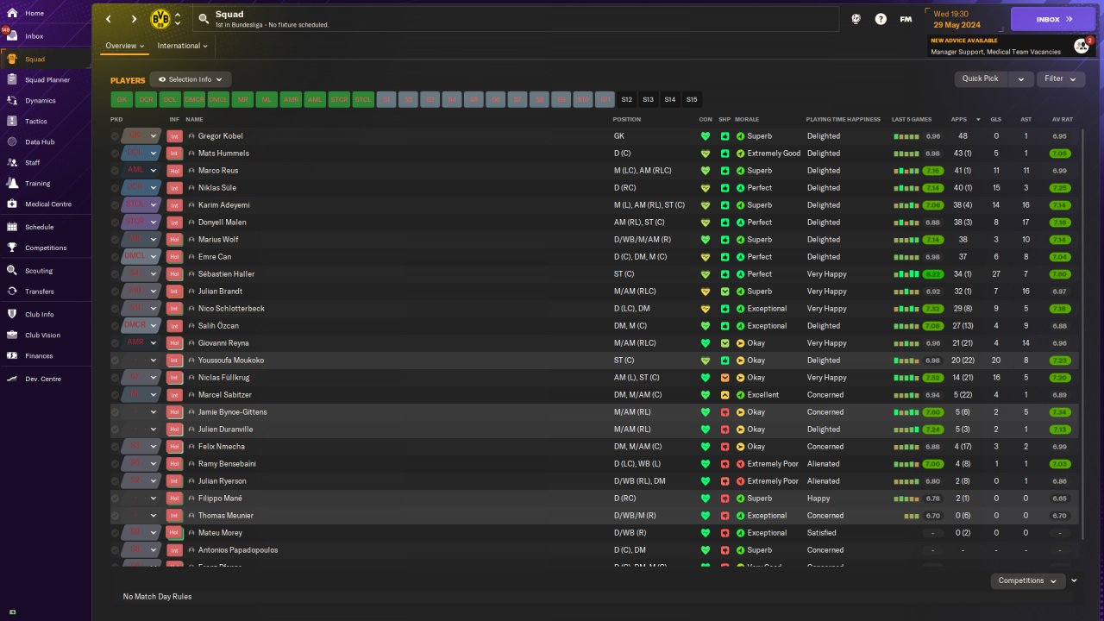Toggle the pick circle for Marco Reus
This screenshot has width=1104, height=621.
[x=116, y=171]
